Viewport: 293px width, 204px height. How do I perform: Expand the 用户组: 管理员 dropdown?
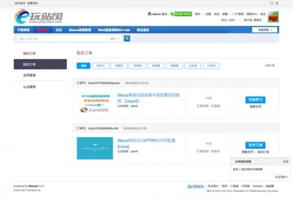tap(254, 20)
